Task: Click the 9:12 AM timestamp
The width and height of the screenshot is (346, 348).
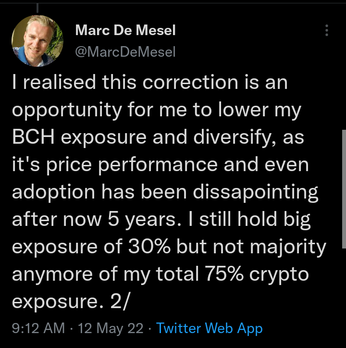Action: (38, 328)
